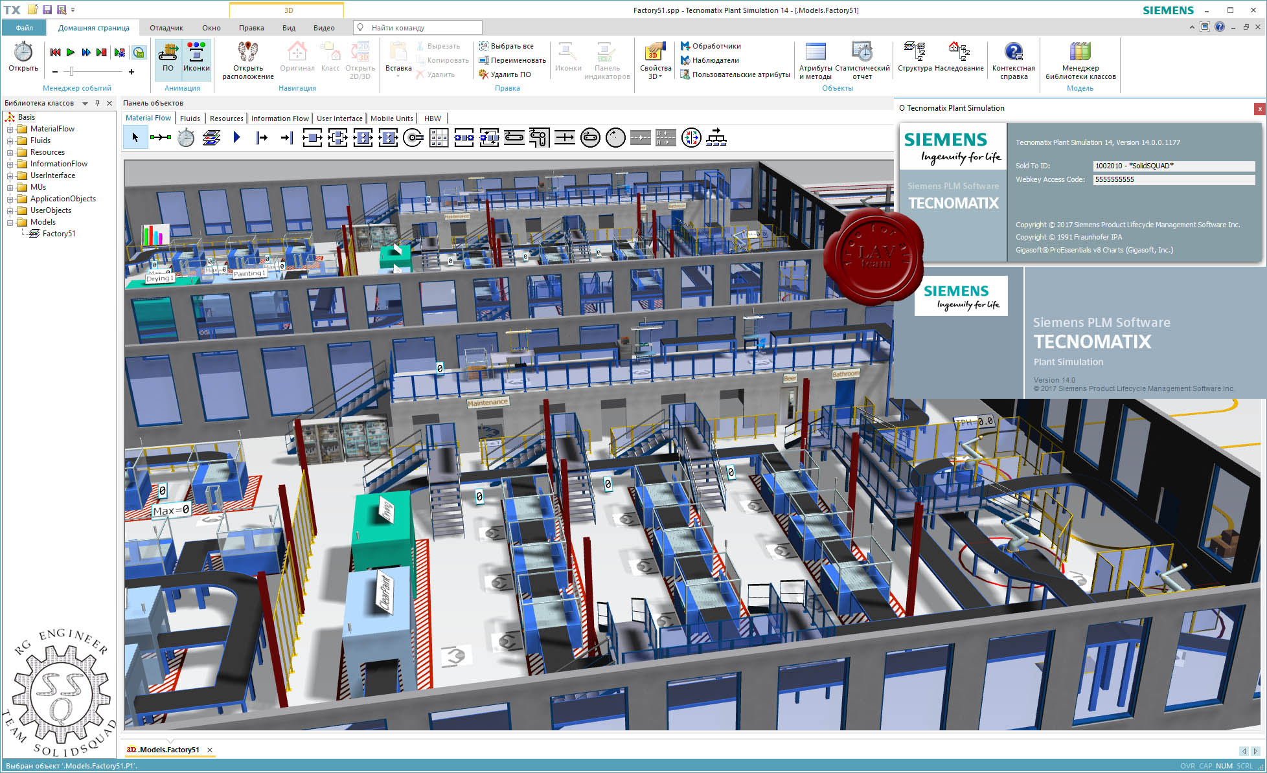Open the Вставка paste dropdown
Screen dimensions: 1267x773
tap(398, 60)
